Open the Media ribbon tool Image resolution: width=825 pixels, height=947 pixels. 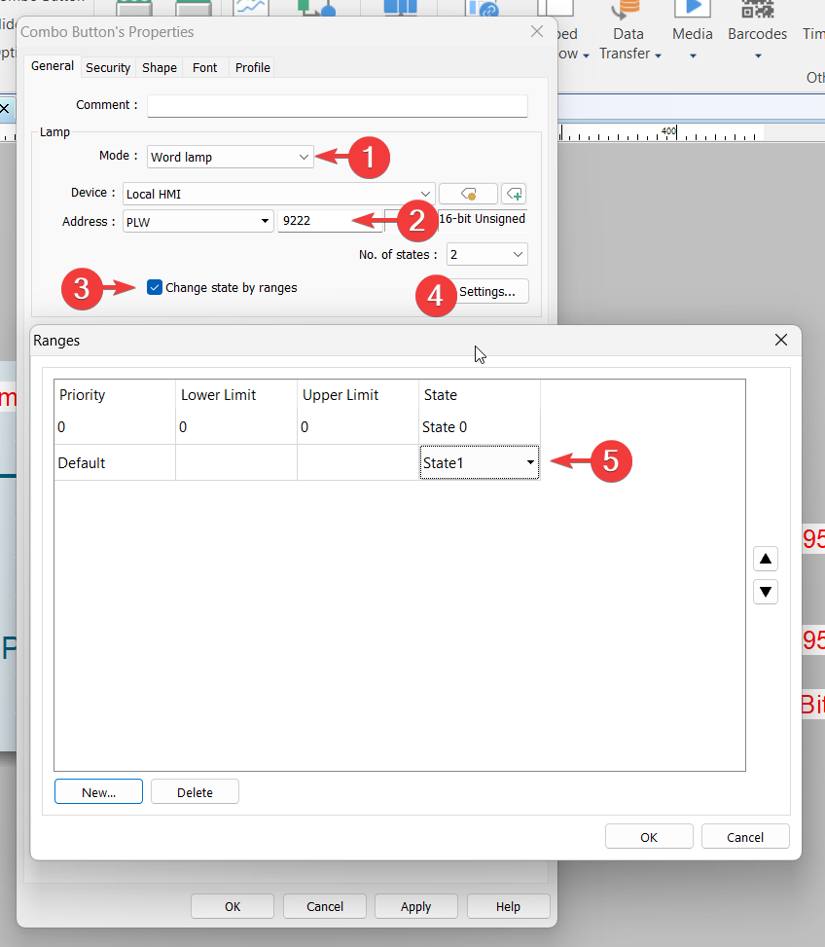[693, 12]
